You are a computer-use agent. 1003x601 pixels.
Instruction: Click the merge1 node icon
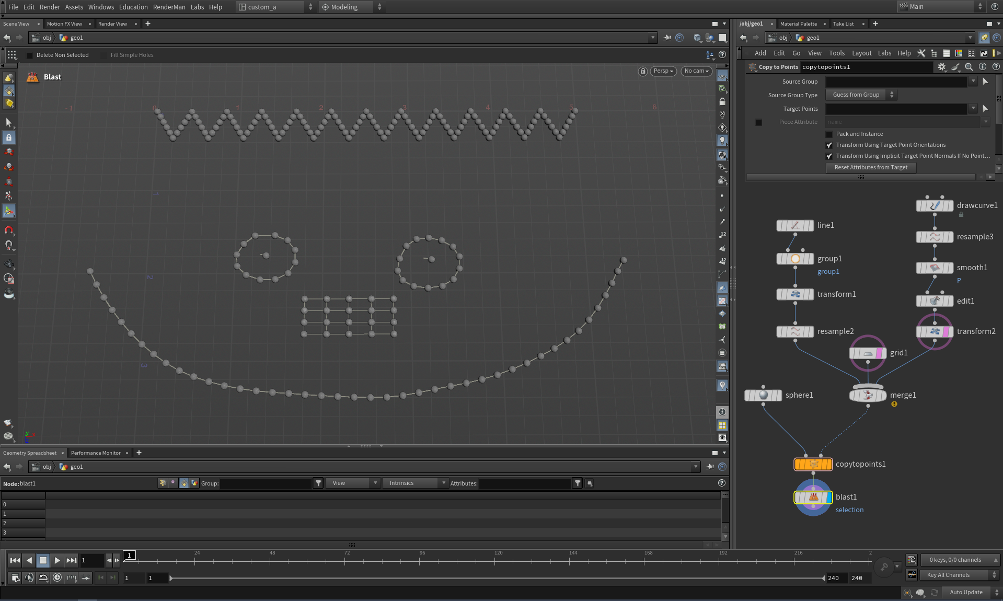point(868,395)
